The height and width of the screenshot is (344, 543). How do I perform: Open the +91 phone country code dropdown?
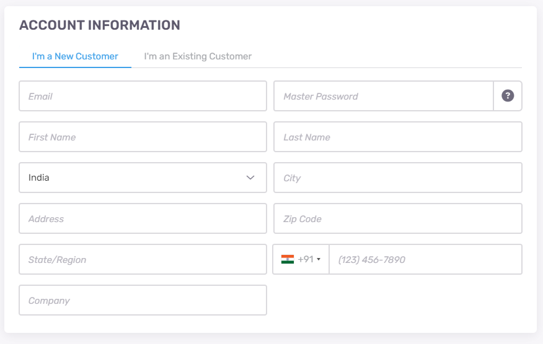click(301, 259)
